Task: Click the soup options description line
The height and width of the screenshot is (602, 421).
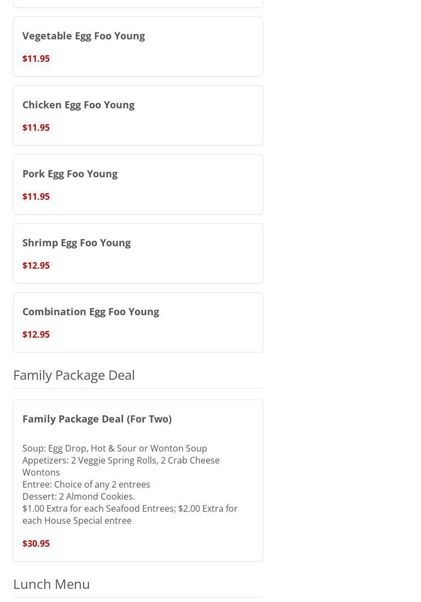Action: pyautogui.click(x=115, y=448)
